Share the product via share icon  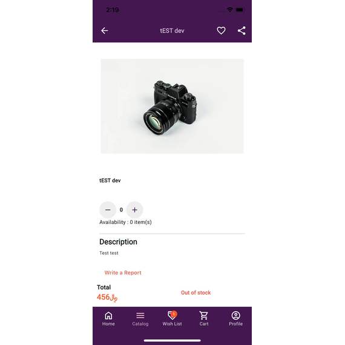click(x=241, y=31)
